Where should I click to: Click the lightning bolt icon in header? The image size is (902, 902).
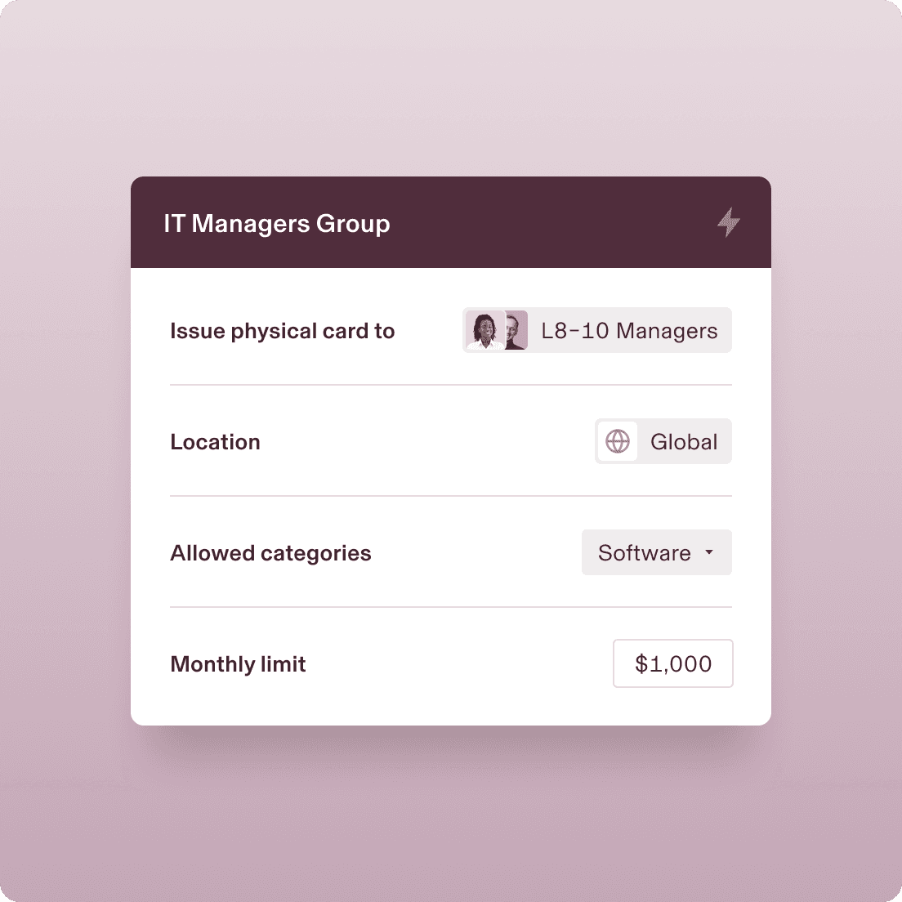coord(729,222)
